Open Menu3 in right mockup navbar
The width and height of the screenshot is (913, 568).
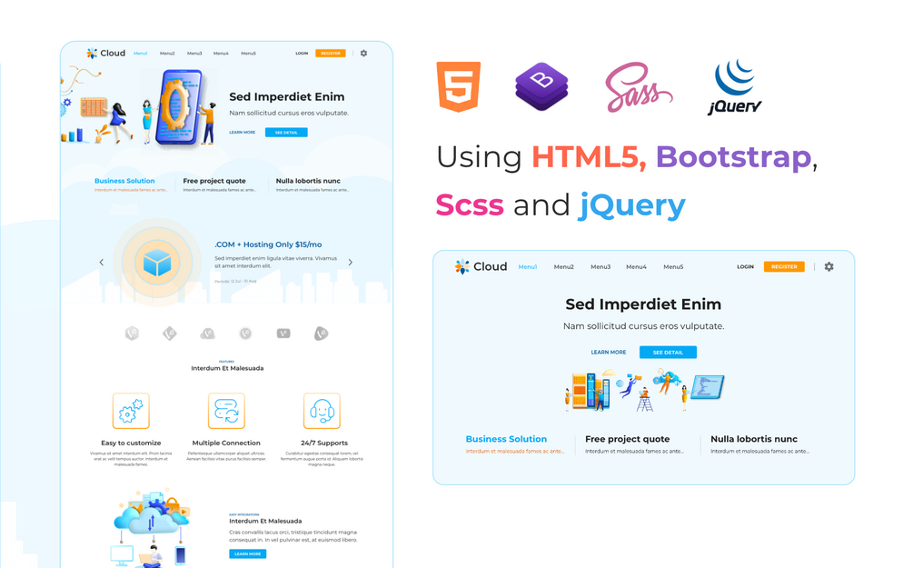[x=600, y=267]
